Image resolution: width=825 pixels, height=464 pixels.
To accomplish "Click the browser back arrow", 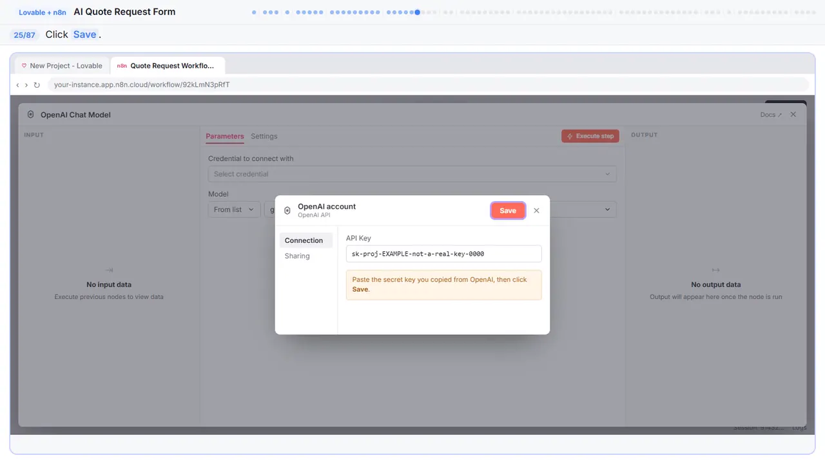I will click(17, 85).
